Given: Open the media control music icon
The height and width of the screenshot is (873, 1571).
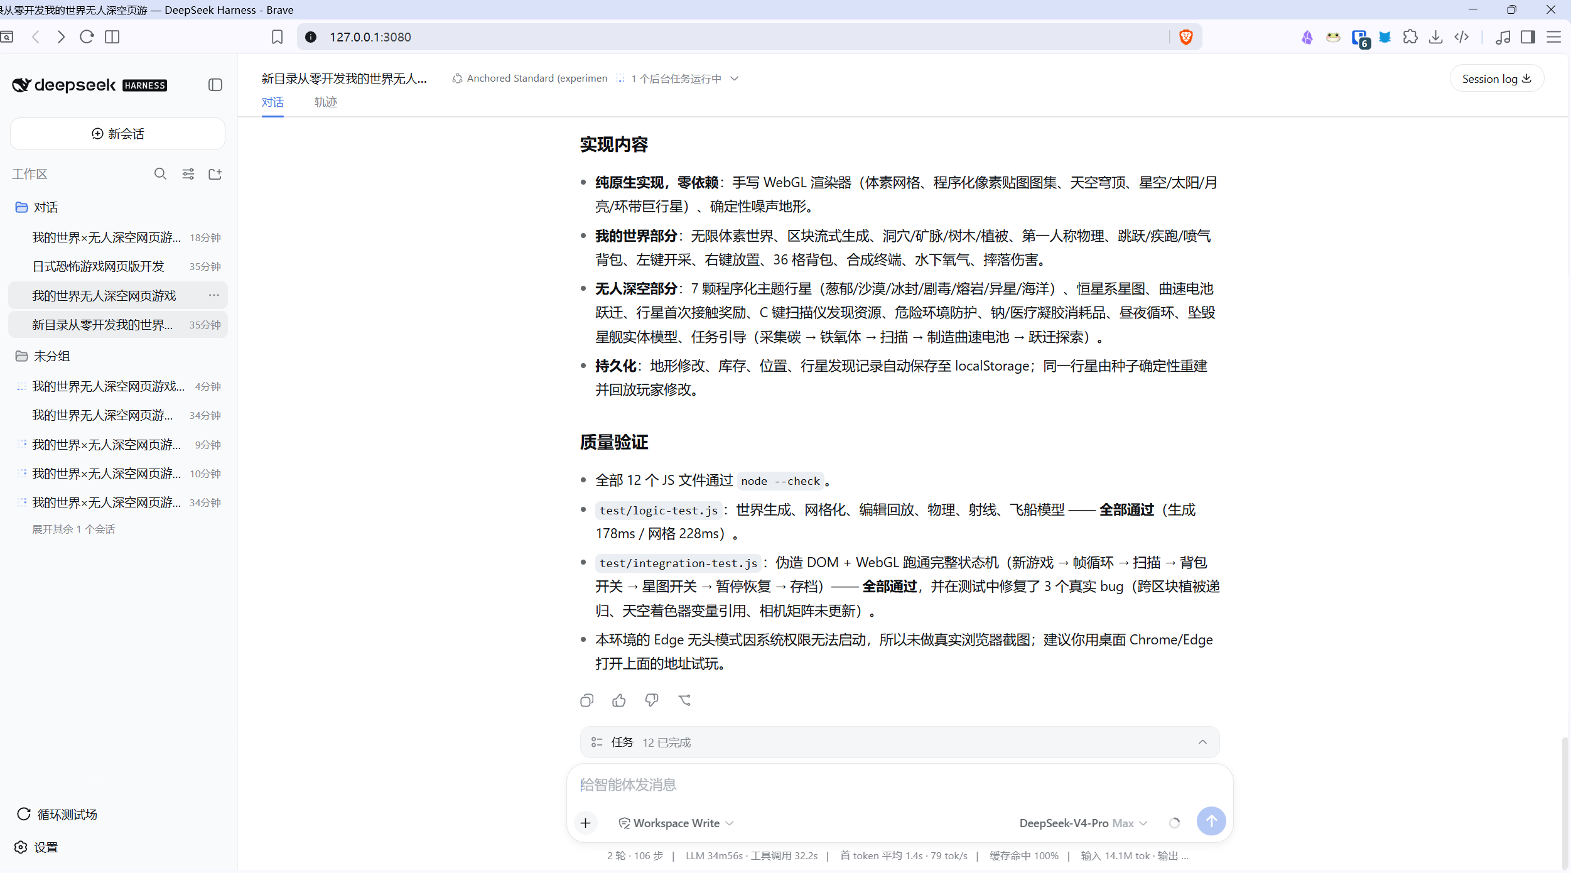Looking at the screenshot, I should 1503,37.
